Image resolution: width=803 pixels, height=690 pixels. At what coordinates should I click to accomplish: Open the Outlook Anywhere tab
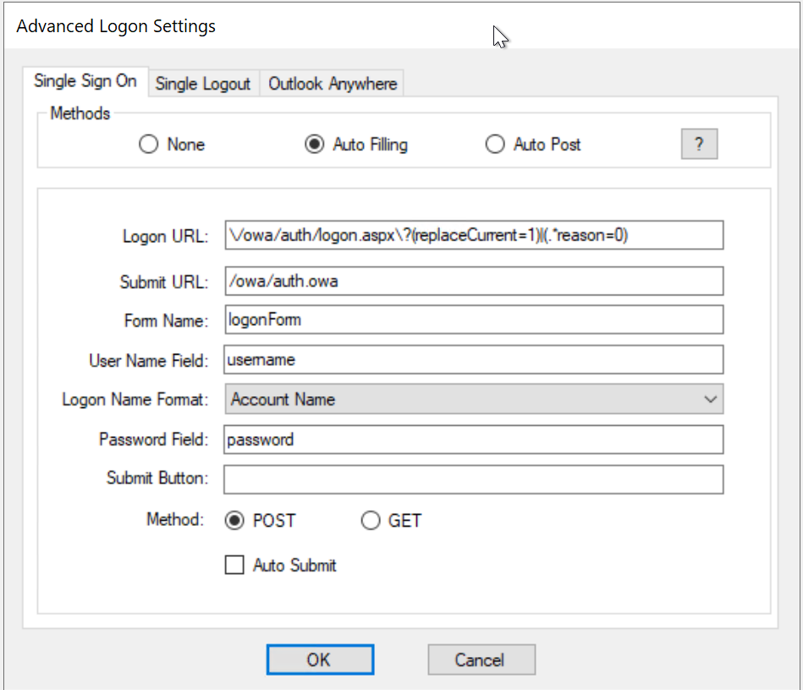point(333,84)
